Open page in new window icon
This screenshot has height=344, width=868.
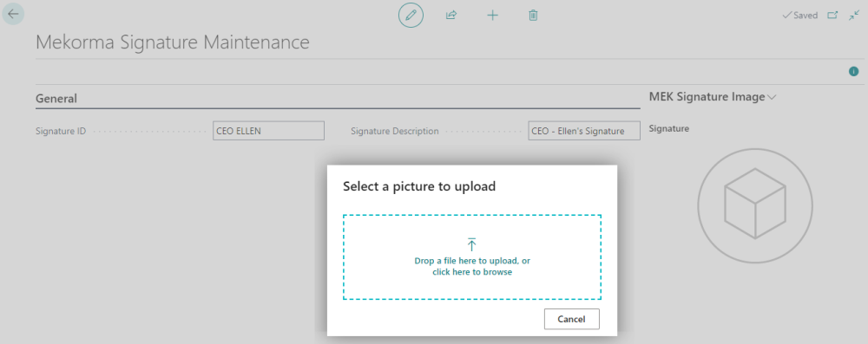point(832,16)
